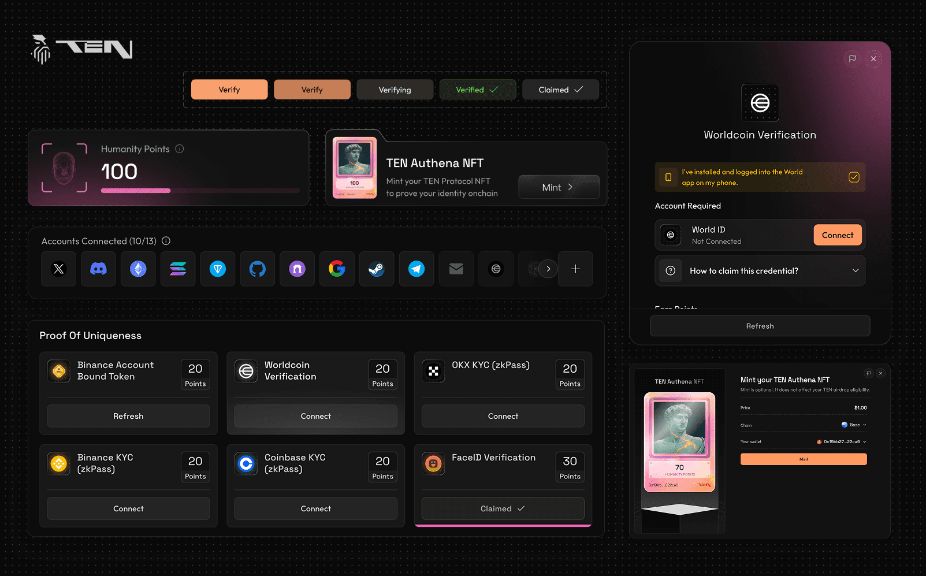The width and height of the screenshot is (926, 576).
Task: Show info next to Accounts Connected
Action: 166,241
